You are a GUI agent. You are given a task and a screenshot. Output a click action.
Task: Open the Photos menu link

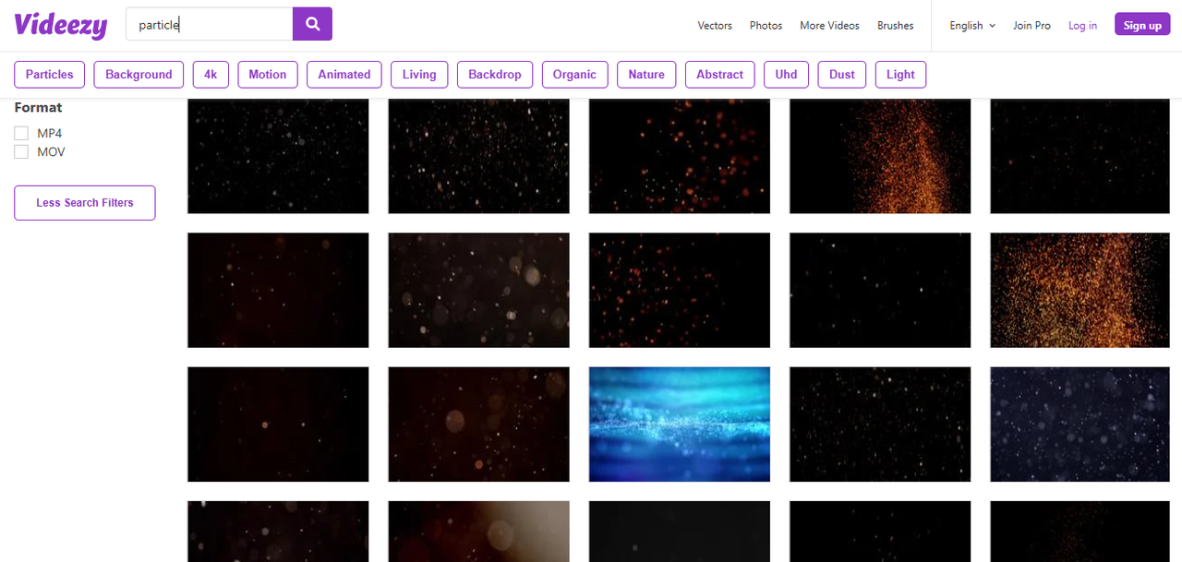(766, 26)
